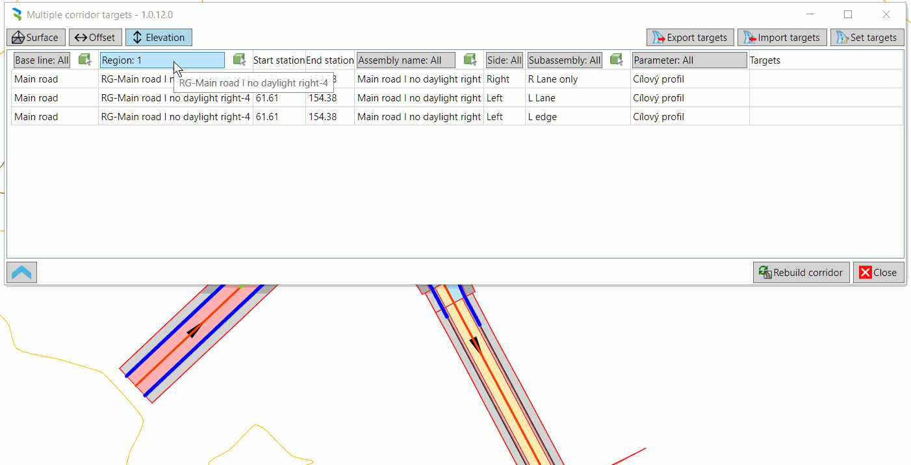The width and height of the screenshot is (911, 465).
Task: Switch to the Surface targets tab
Action: [x=36, y=38]
